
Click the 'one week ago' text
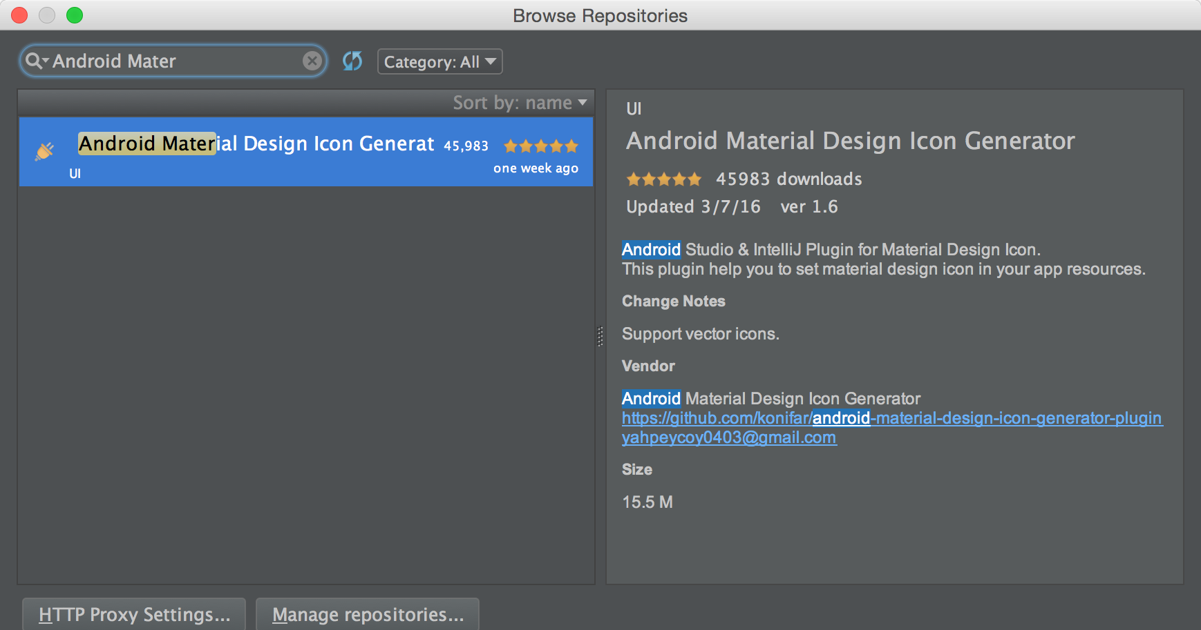tap(536, 168)
